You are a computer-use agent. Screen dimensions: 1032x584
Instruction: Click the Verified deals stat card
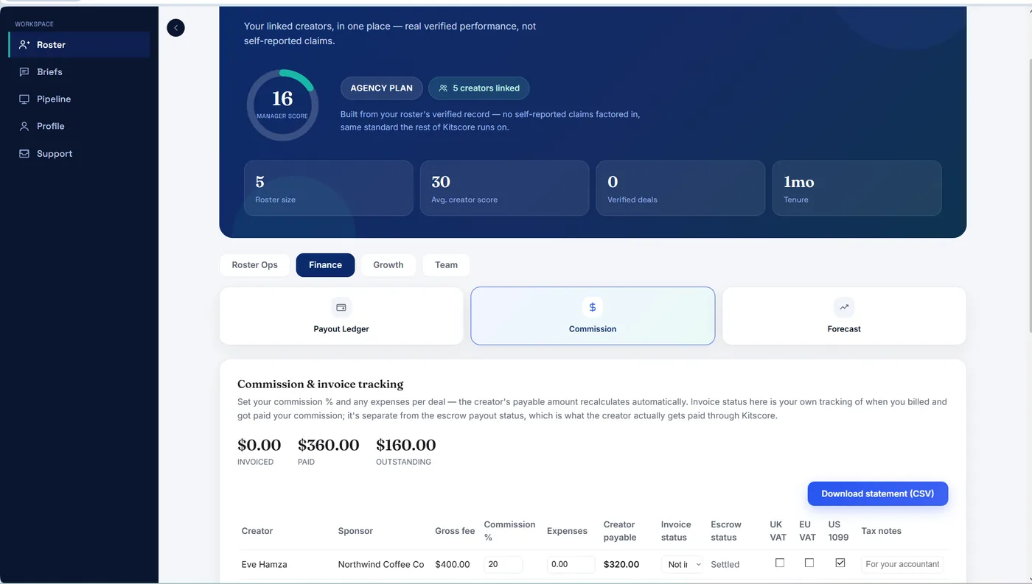coord(680,189)
